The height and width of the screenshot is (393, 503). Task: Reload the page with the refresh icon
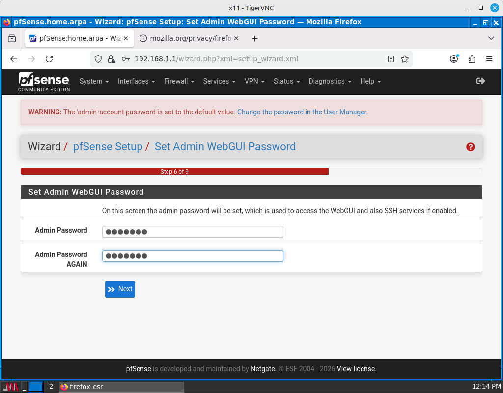pos(49,59)
